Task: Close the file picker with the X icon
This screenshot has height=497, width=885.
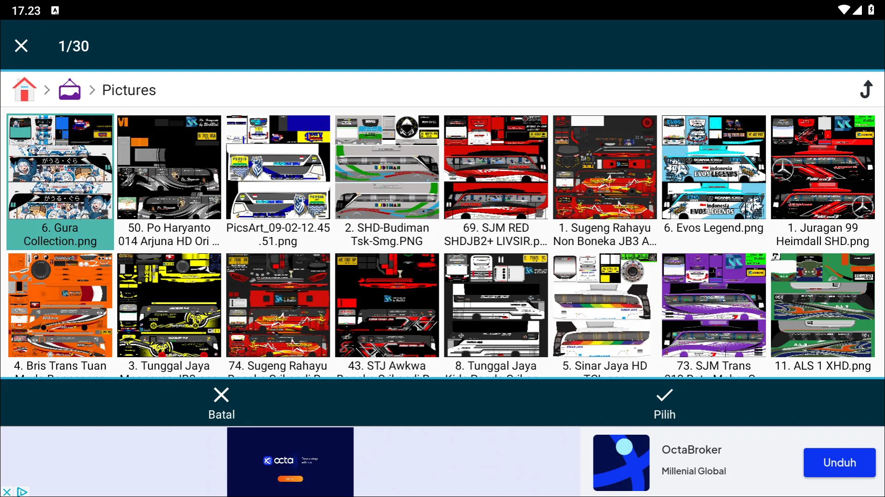Action: (21, 45)
